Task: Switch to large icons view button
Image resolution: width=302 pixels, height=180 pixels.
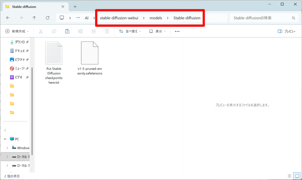Action: [x=297, y=176]
